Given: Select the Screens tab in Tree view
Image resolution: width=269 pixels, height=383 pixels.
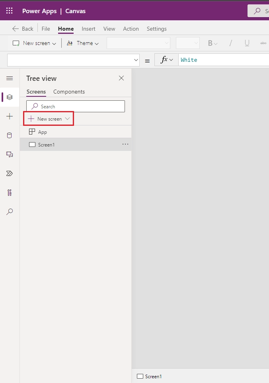Looking at the screenshot, I should point(36,92).
